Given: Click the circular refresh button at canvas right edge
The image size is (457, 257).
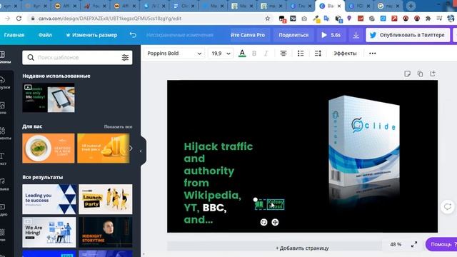Looking at the screenshot, I should coord(448,206).
